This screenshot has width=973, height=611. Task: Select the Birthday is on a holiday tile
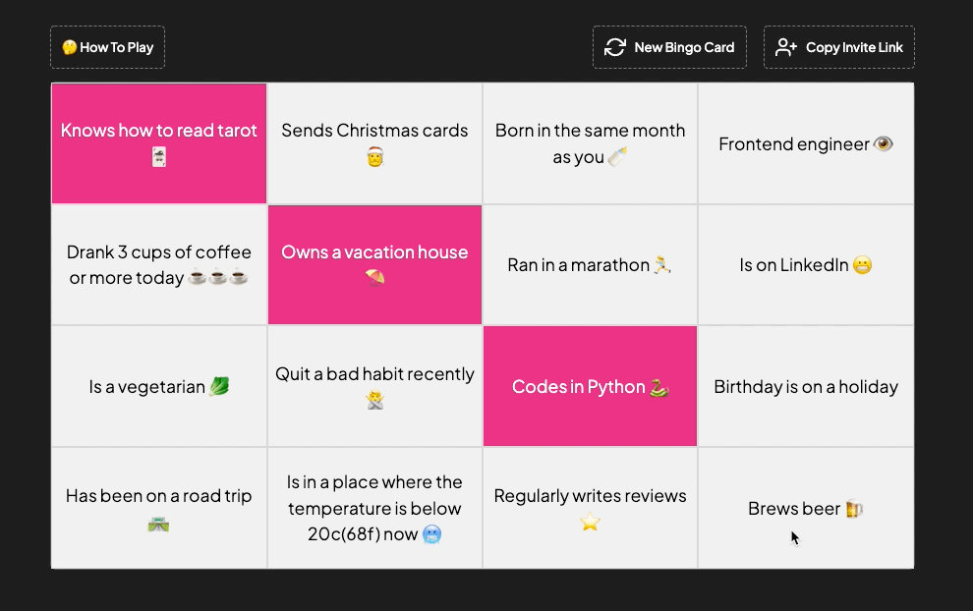click(x=806, y=387)
